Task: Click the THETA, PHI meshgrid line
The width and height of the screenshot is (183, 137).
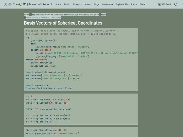Action: click(x=48, y=109)
